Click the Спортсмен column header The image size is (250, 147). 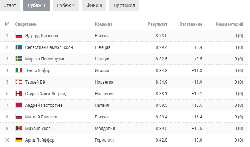(x=26, y=24)
